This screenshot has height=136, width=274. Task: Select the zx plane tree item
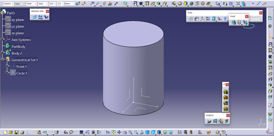18,33
